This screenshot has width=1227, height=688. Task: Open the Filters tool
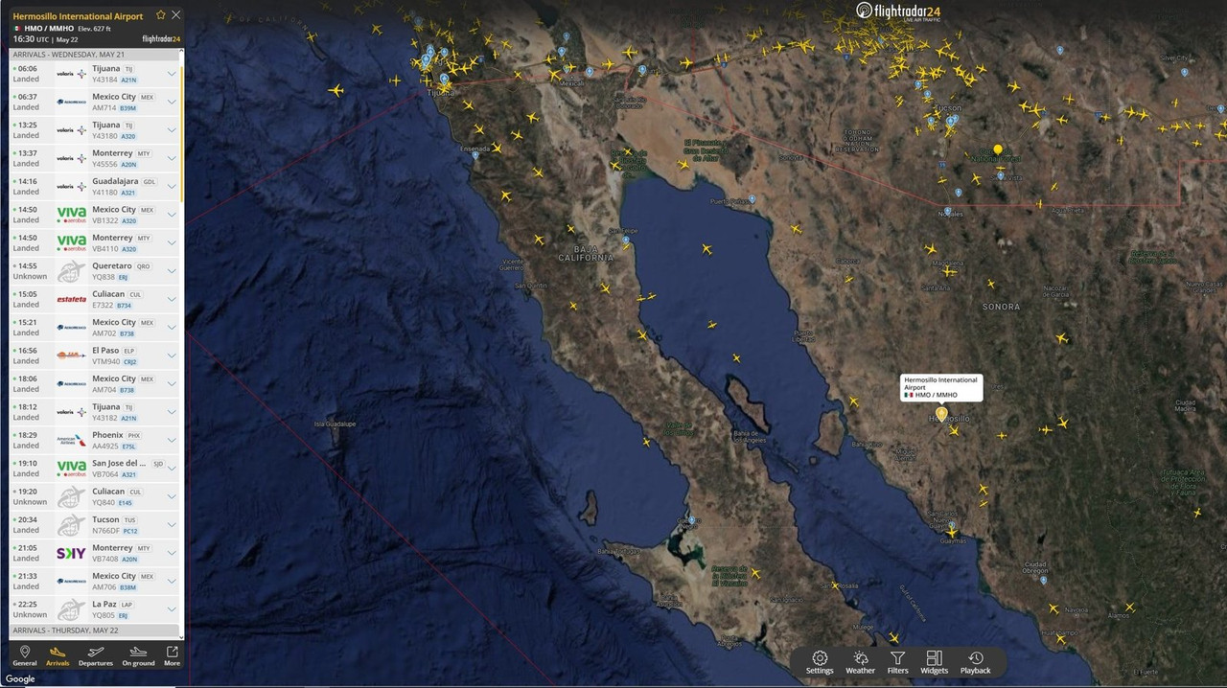tap(897, 662)
